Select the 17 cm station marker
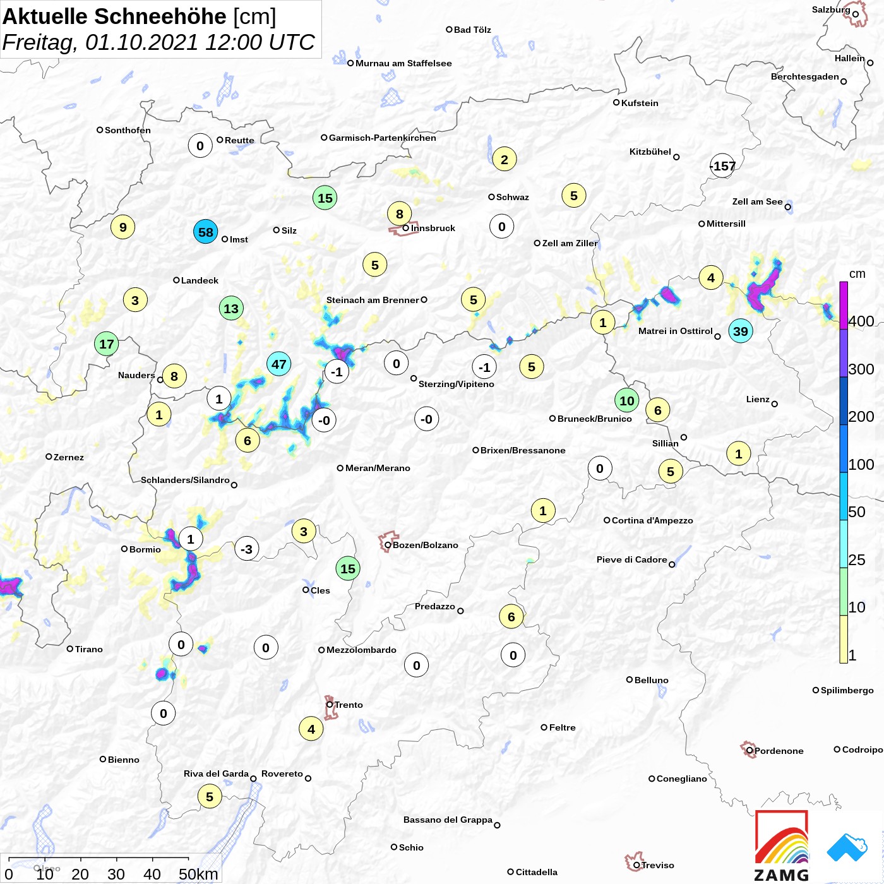The image size is (884, 884). coord(107,344)
